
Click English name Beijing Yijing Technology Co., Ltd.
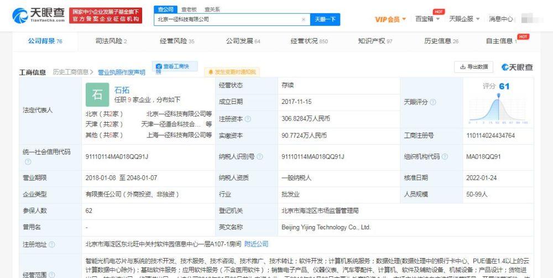pyautogui.click(x=326, y=228)
